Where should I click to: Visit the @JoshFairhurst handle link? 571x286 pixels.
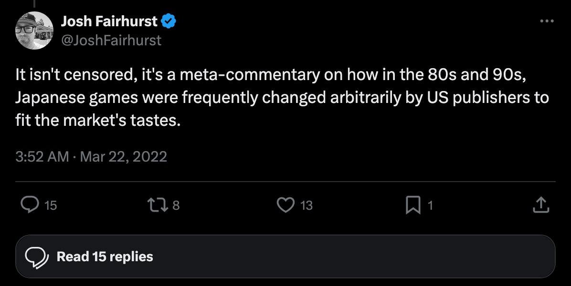pos(111,40)
